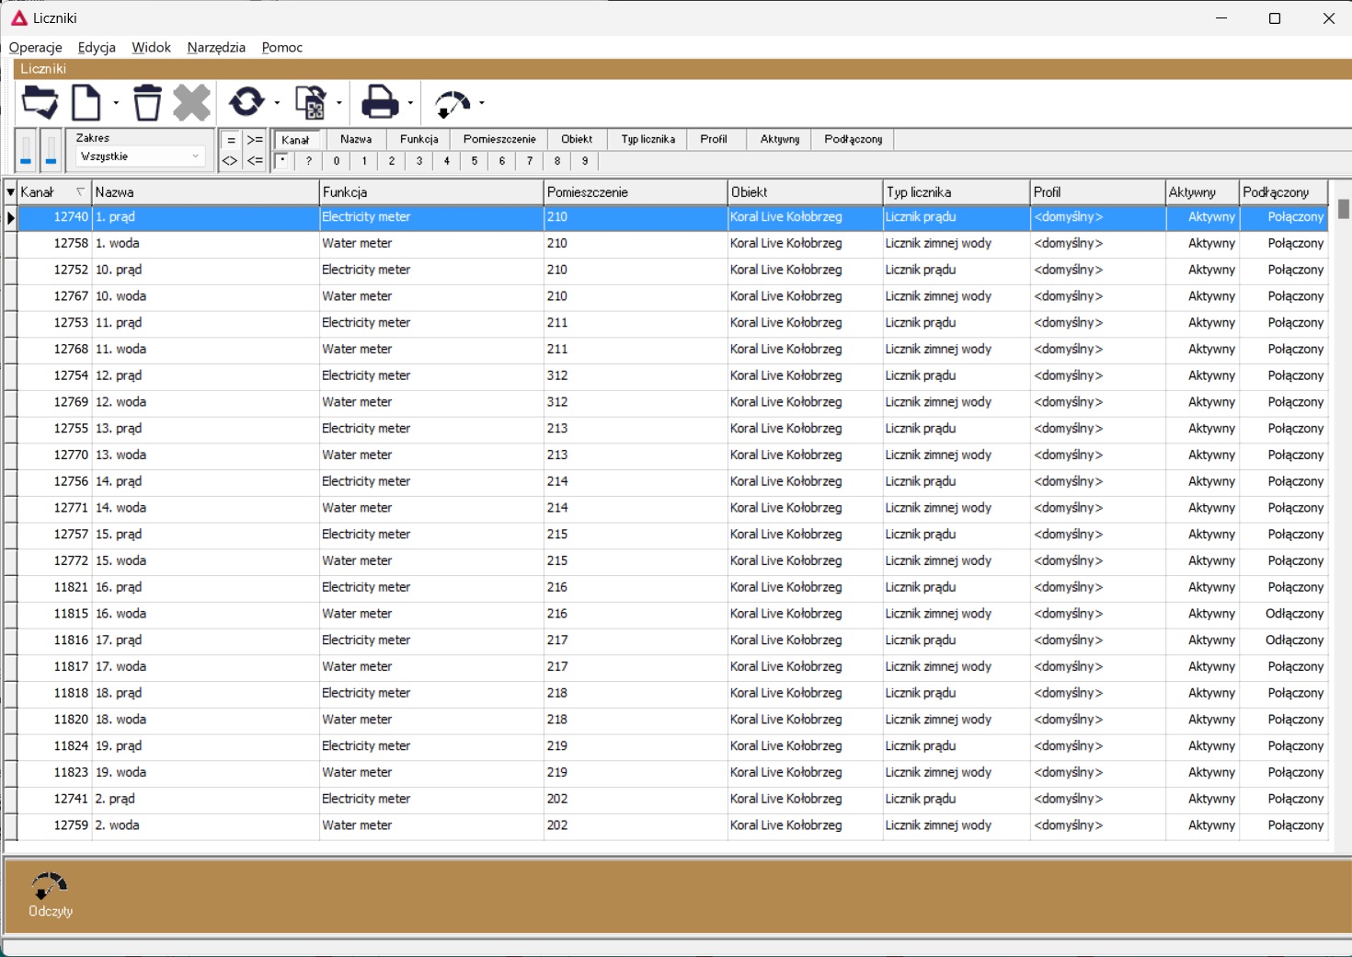Select the Obiekt filter tab
The height and width of the screenshot is (957, 1352).
tap(577, 140)
